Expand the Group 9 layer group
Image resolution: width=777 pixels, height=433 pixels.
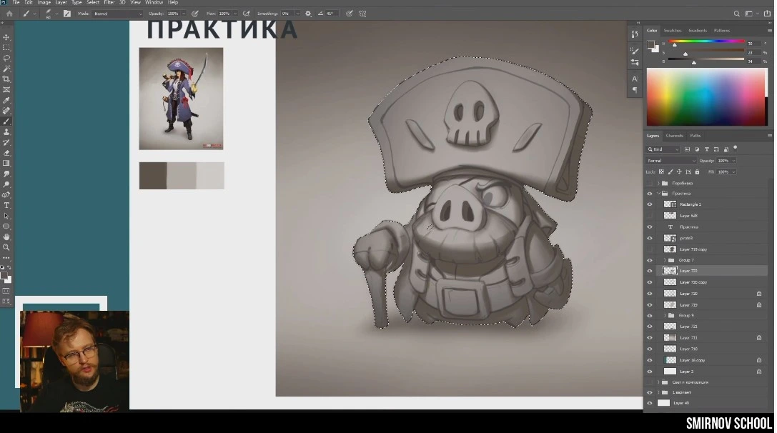665,316
